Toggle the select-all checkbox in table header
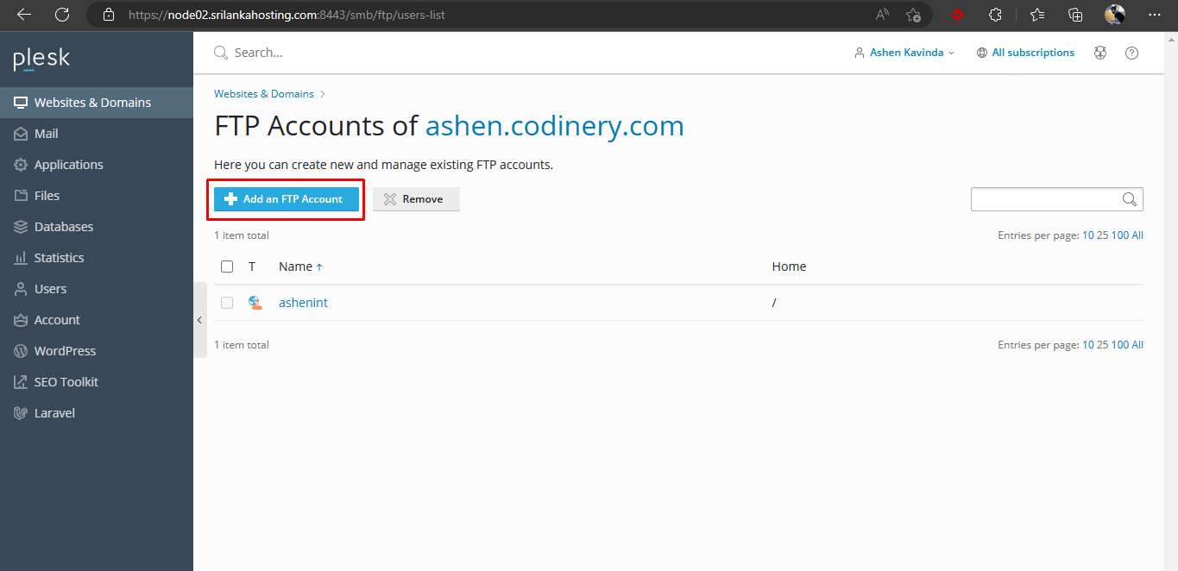Viewport: 1178px width, 571px height. pyautogui.click(x=227, y=267)
